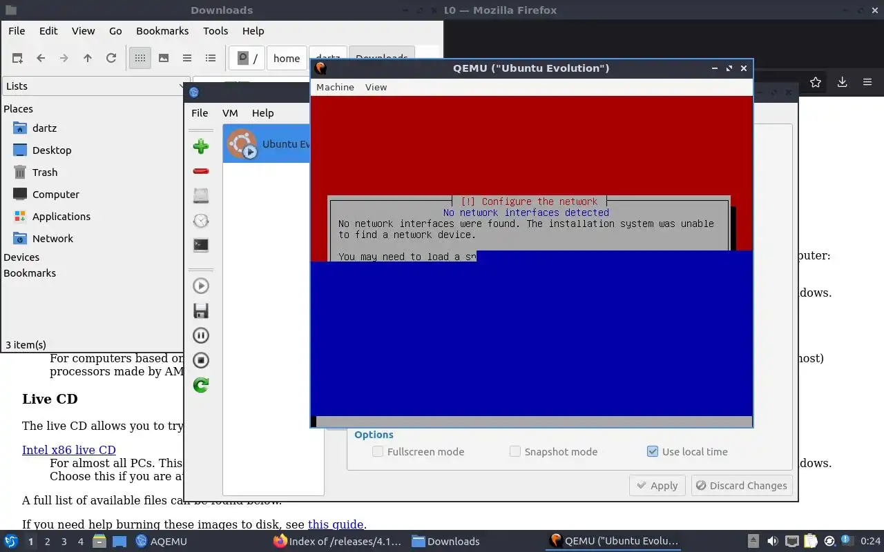This screenshot has height=552, width=884.
Task: Open the Tools menu in file manager
Action: point(215,31)
